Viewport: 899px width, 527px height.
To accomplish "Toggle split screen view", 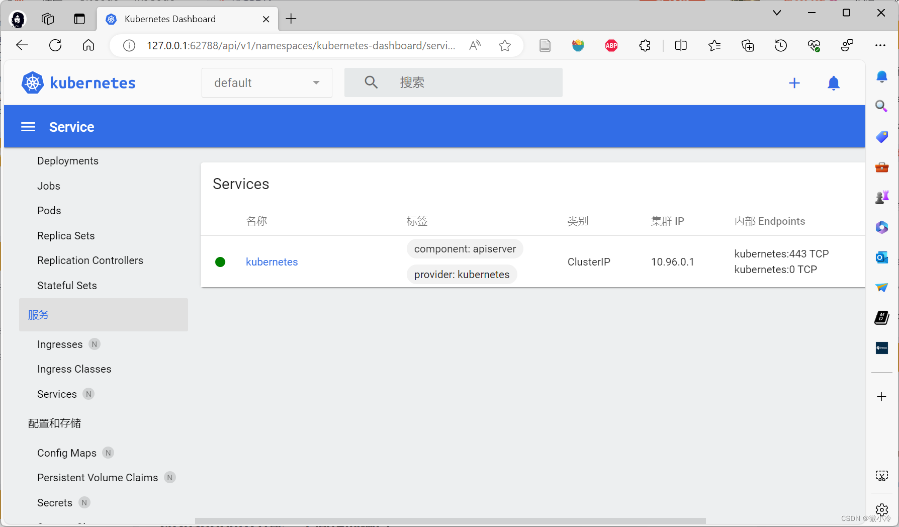I will (681, 46).
